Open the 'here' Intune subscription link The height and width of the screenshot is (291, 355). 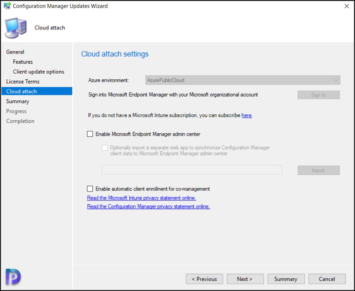(x=246, y=115)
